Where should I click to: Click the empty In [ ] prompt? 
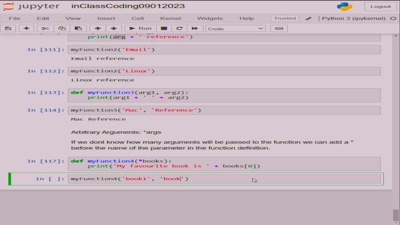pos(50,179)
